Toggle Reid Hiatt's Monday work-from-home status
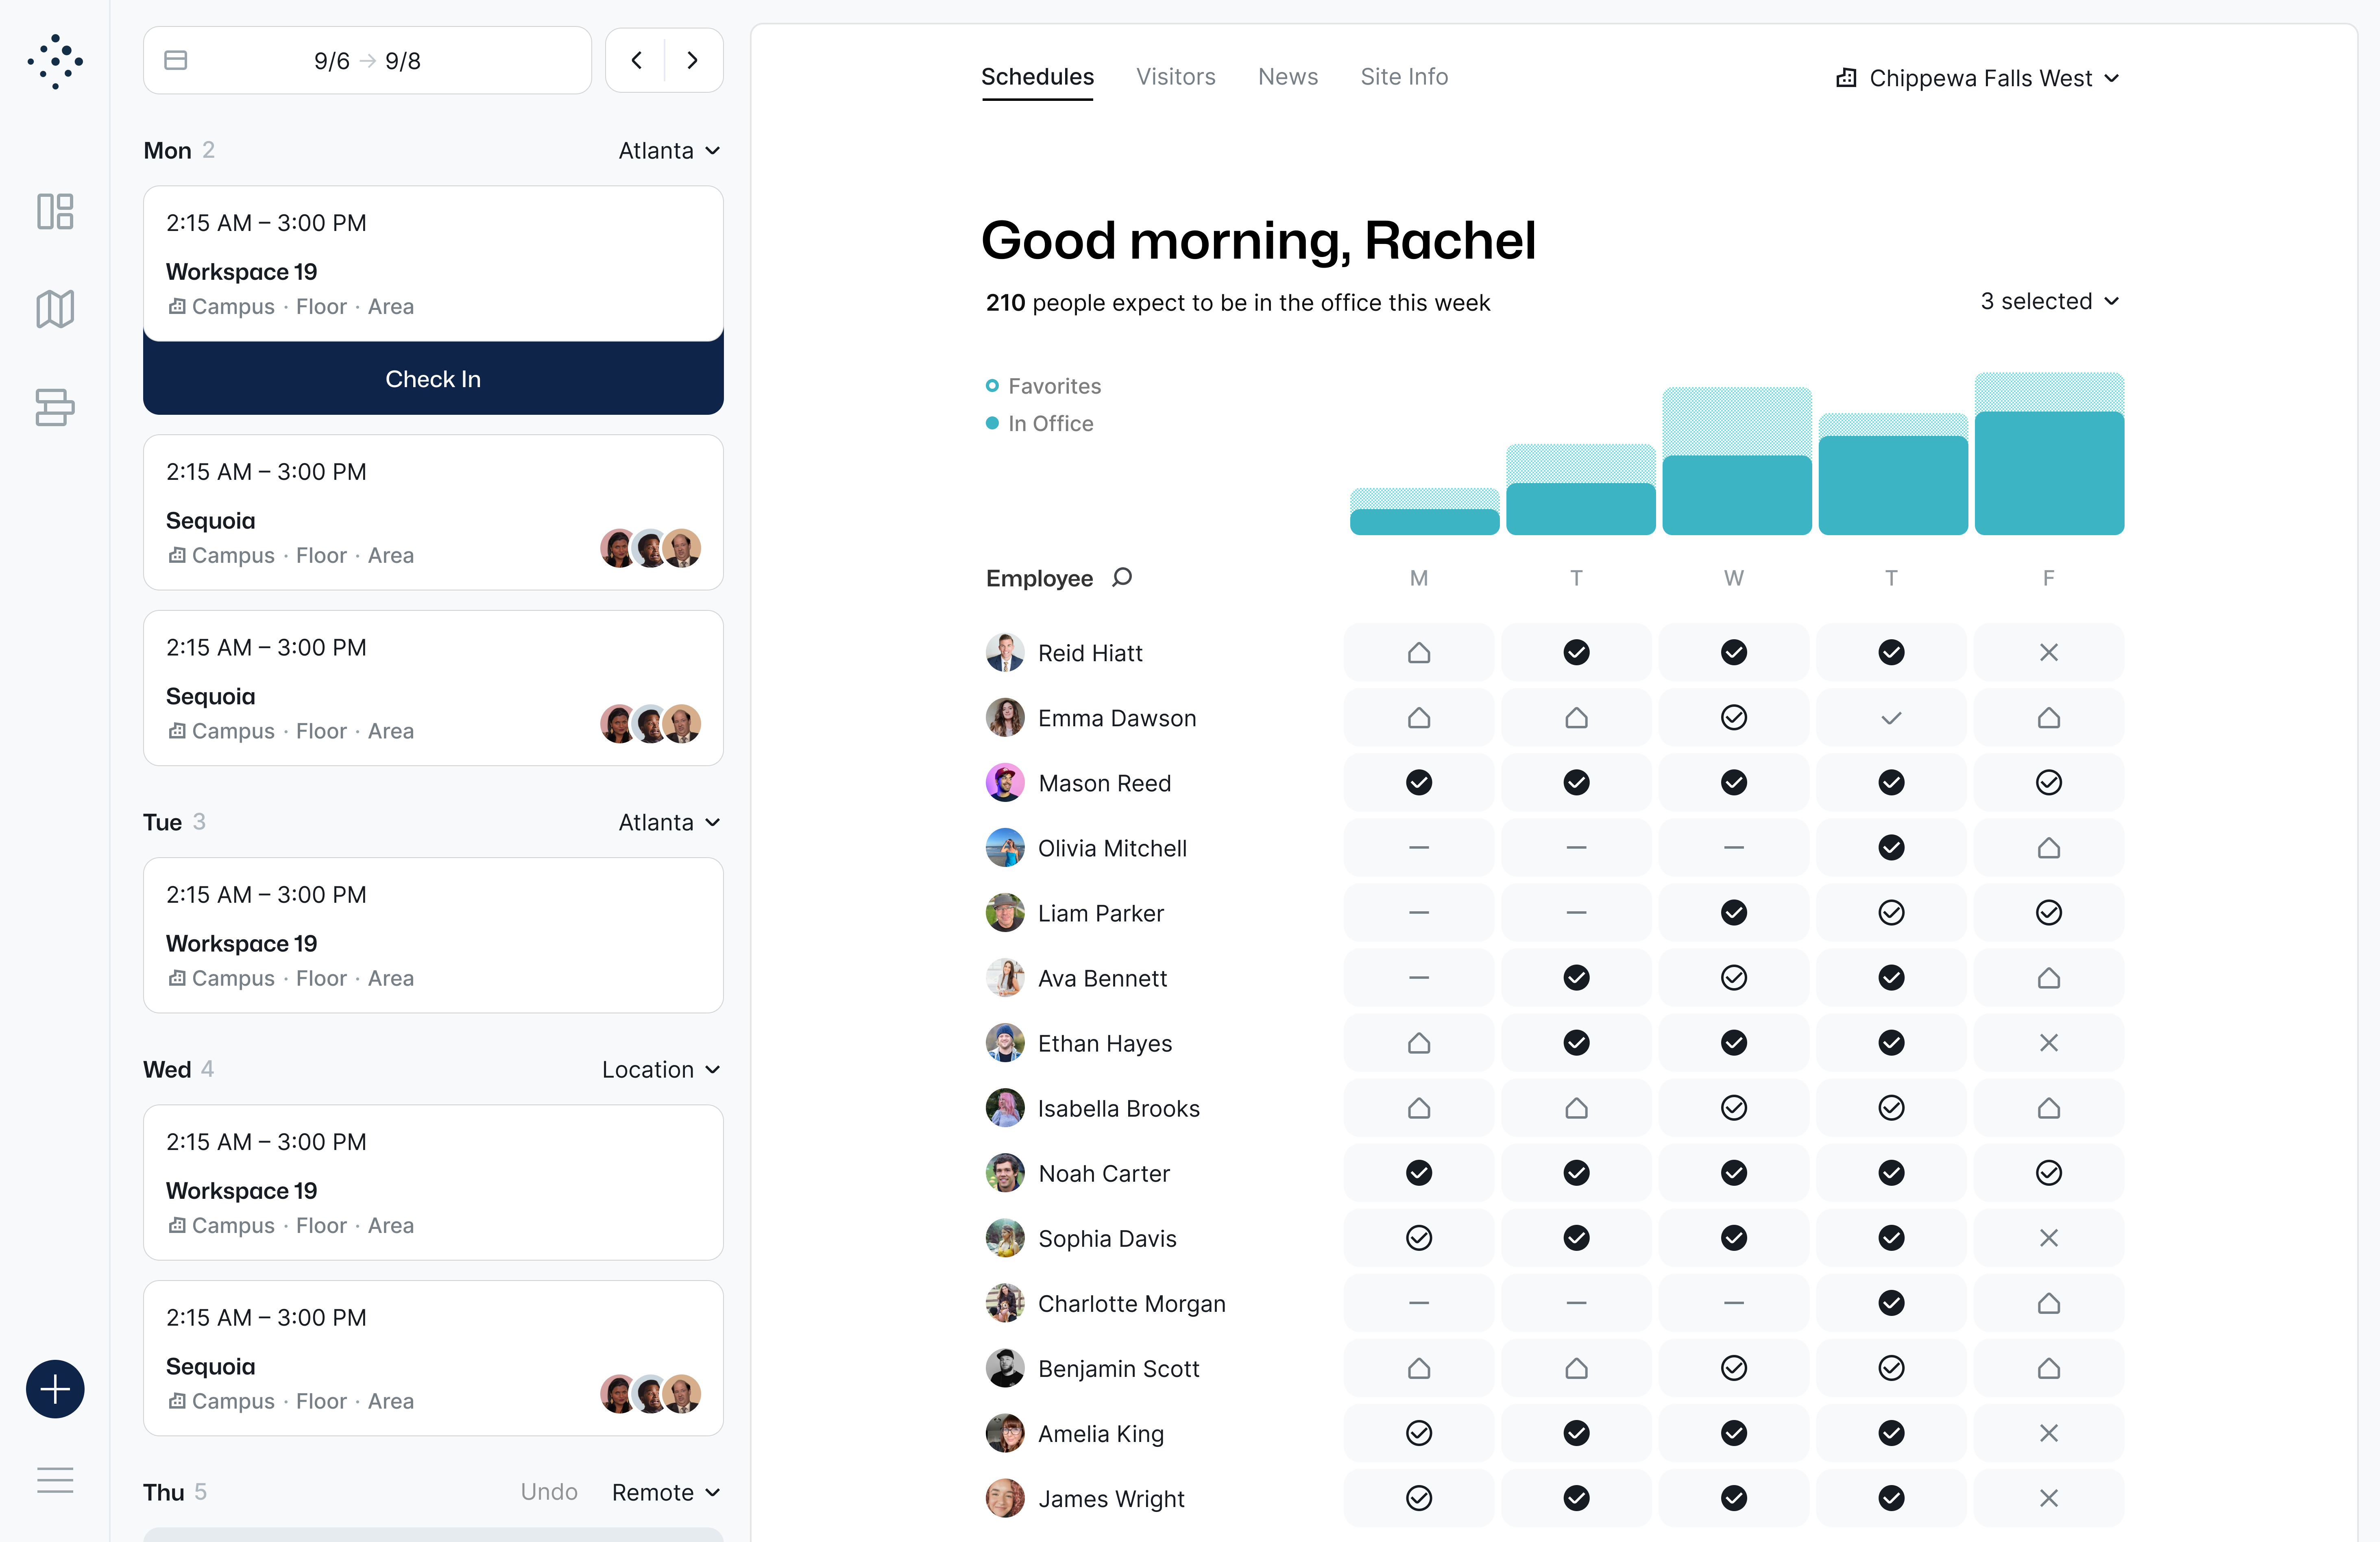Screen dimensions: 2380x1542 coord(1419,652)
